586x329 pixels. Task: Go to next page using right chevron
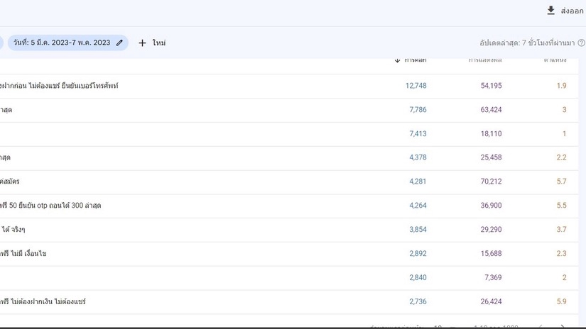click(563, 327)
